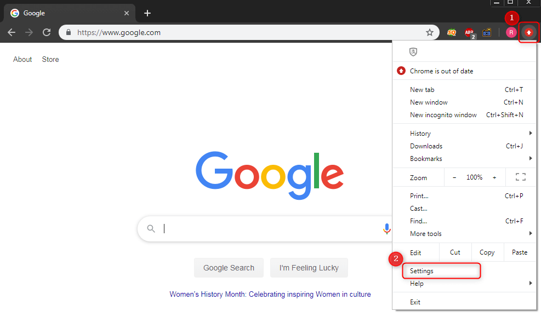Open the About link
Viewport: 541px width, 317px height.
coord(22,59)
